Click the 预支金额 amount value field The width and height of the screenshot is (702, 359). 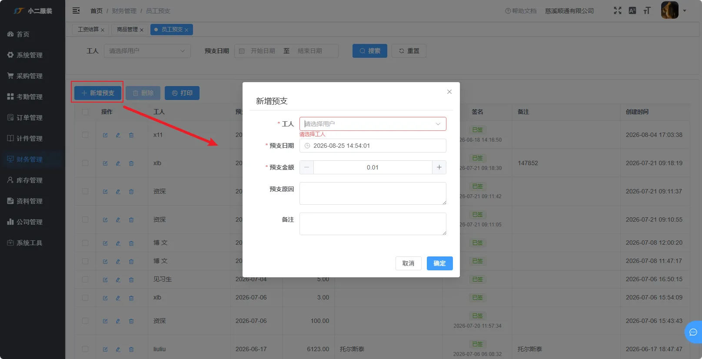coord(373,167)
